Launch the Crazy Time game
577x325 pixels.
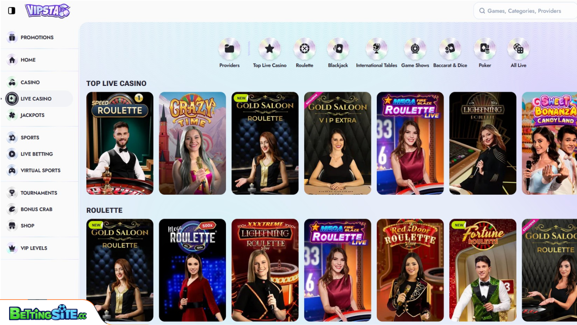pyautogui.click(x=192, y=143)
